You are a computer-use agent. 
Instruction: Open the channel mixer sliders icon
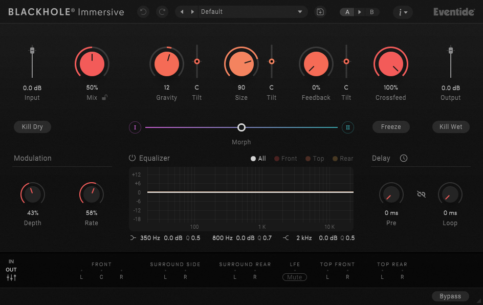(11, 277)
